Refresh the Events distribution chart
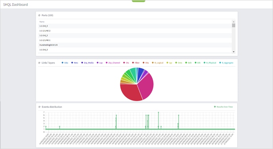273x149 pixels. tap(39, 107)
